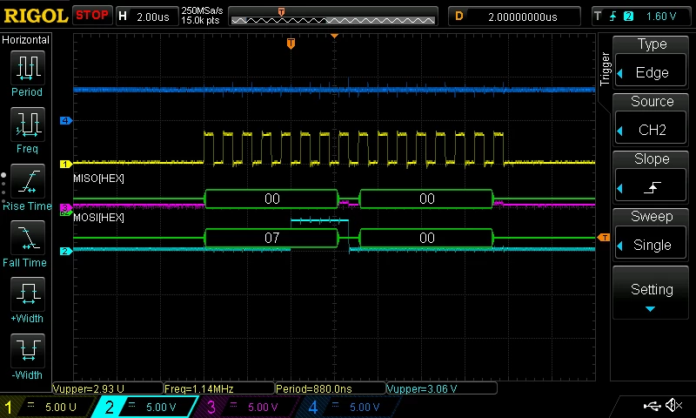Screen dimensions: 696x418
Task: Expand the trigger Setting submenu
Action: pos(650,293)
